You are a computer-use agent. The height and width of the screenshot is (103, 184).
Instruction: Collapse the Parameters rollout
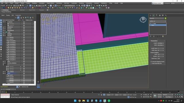(154, 41)
